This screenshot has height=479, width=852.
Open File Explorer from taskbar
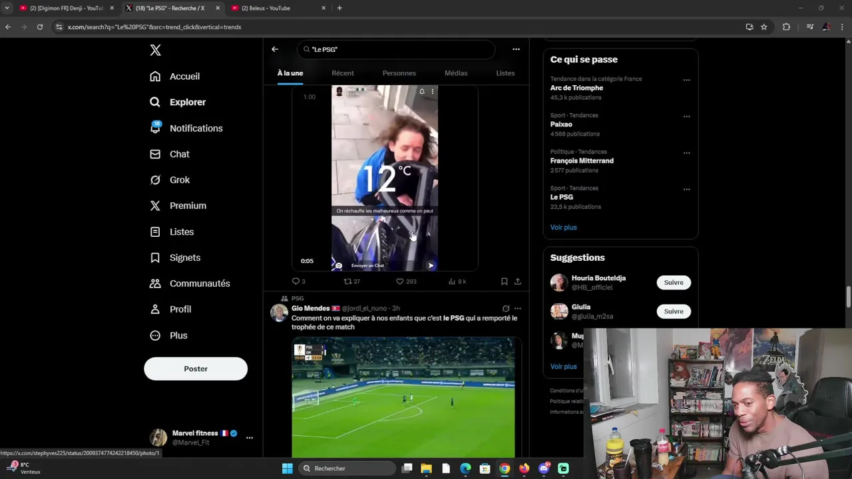pyautogui.click(x=426, y=468)
